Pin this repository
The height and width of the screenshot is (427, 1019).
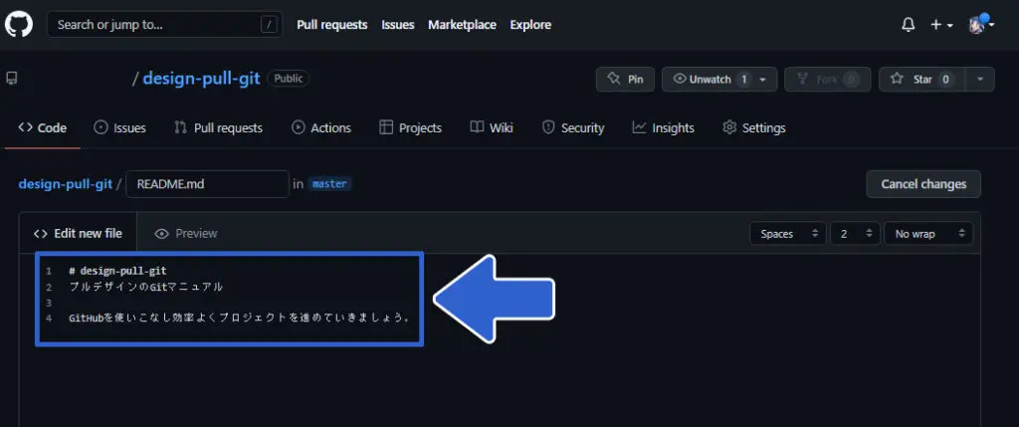tap(625, 80)
